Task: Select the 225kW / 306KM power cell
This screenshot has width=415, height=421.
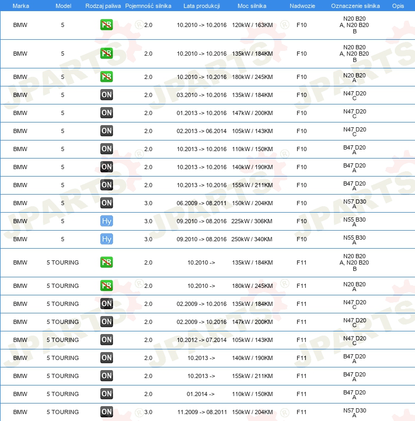Action: click(252, 221)
